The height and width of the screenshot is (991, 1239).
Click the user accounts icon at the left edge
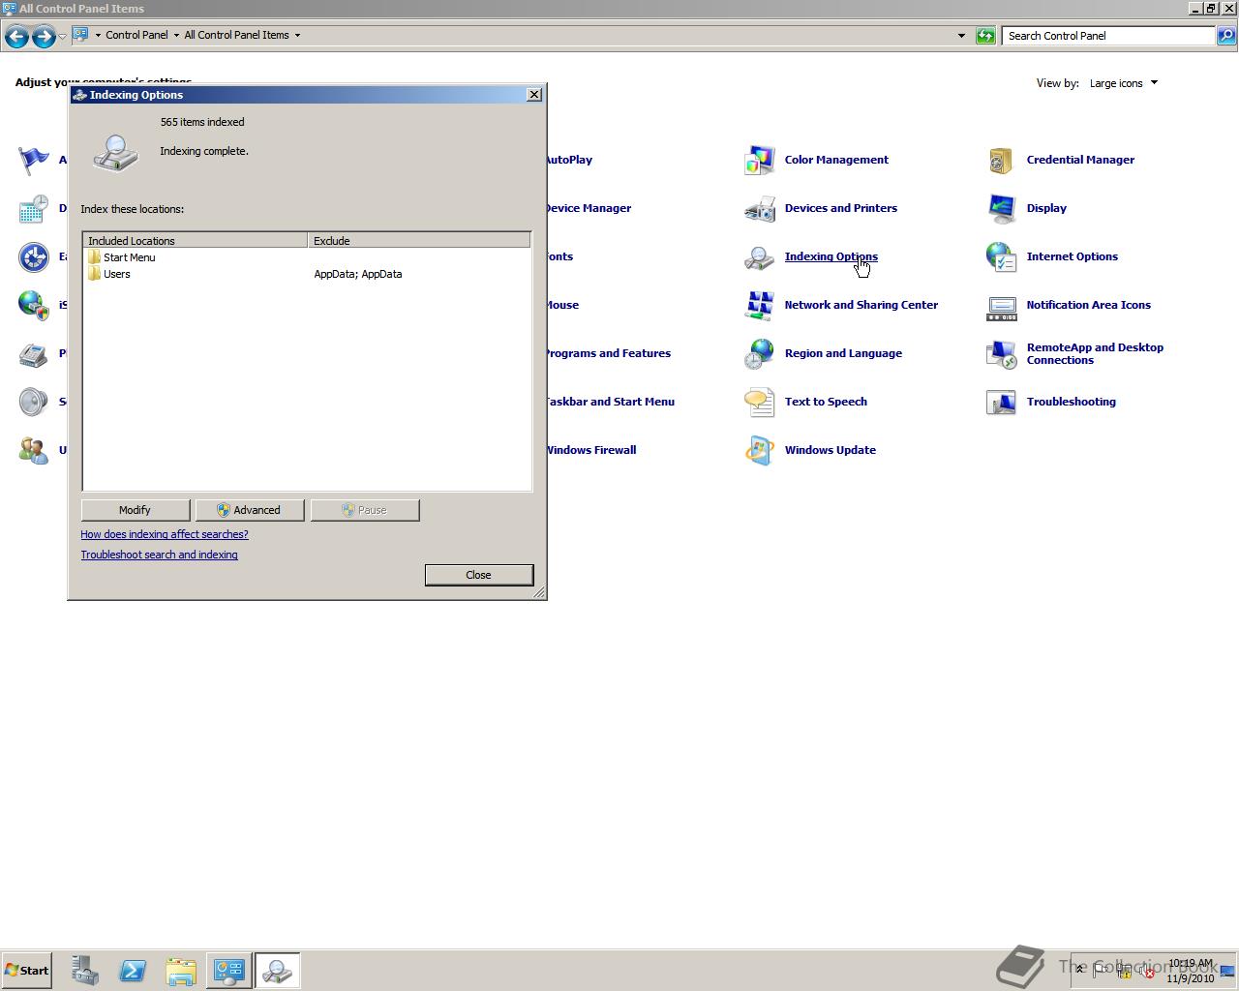[34, 450]
